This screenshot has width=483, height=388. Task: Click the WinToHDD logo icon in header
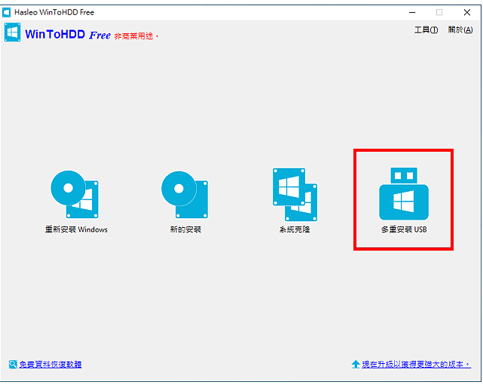point(13,32)
